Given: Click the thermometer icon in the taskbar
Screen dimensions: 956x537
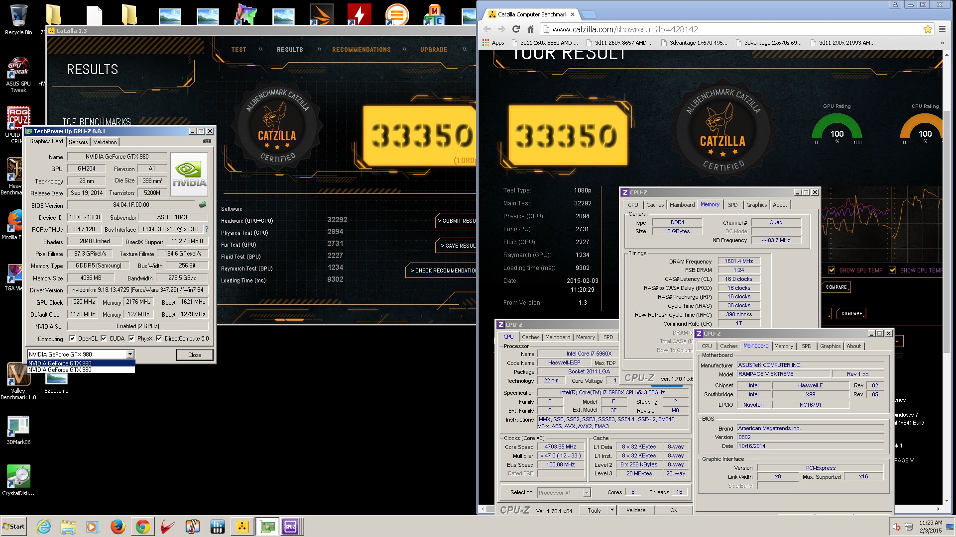Looking at the screenshot, I should [x=192, y=527].
